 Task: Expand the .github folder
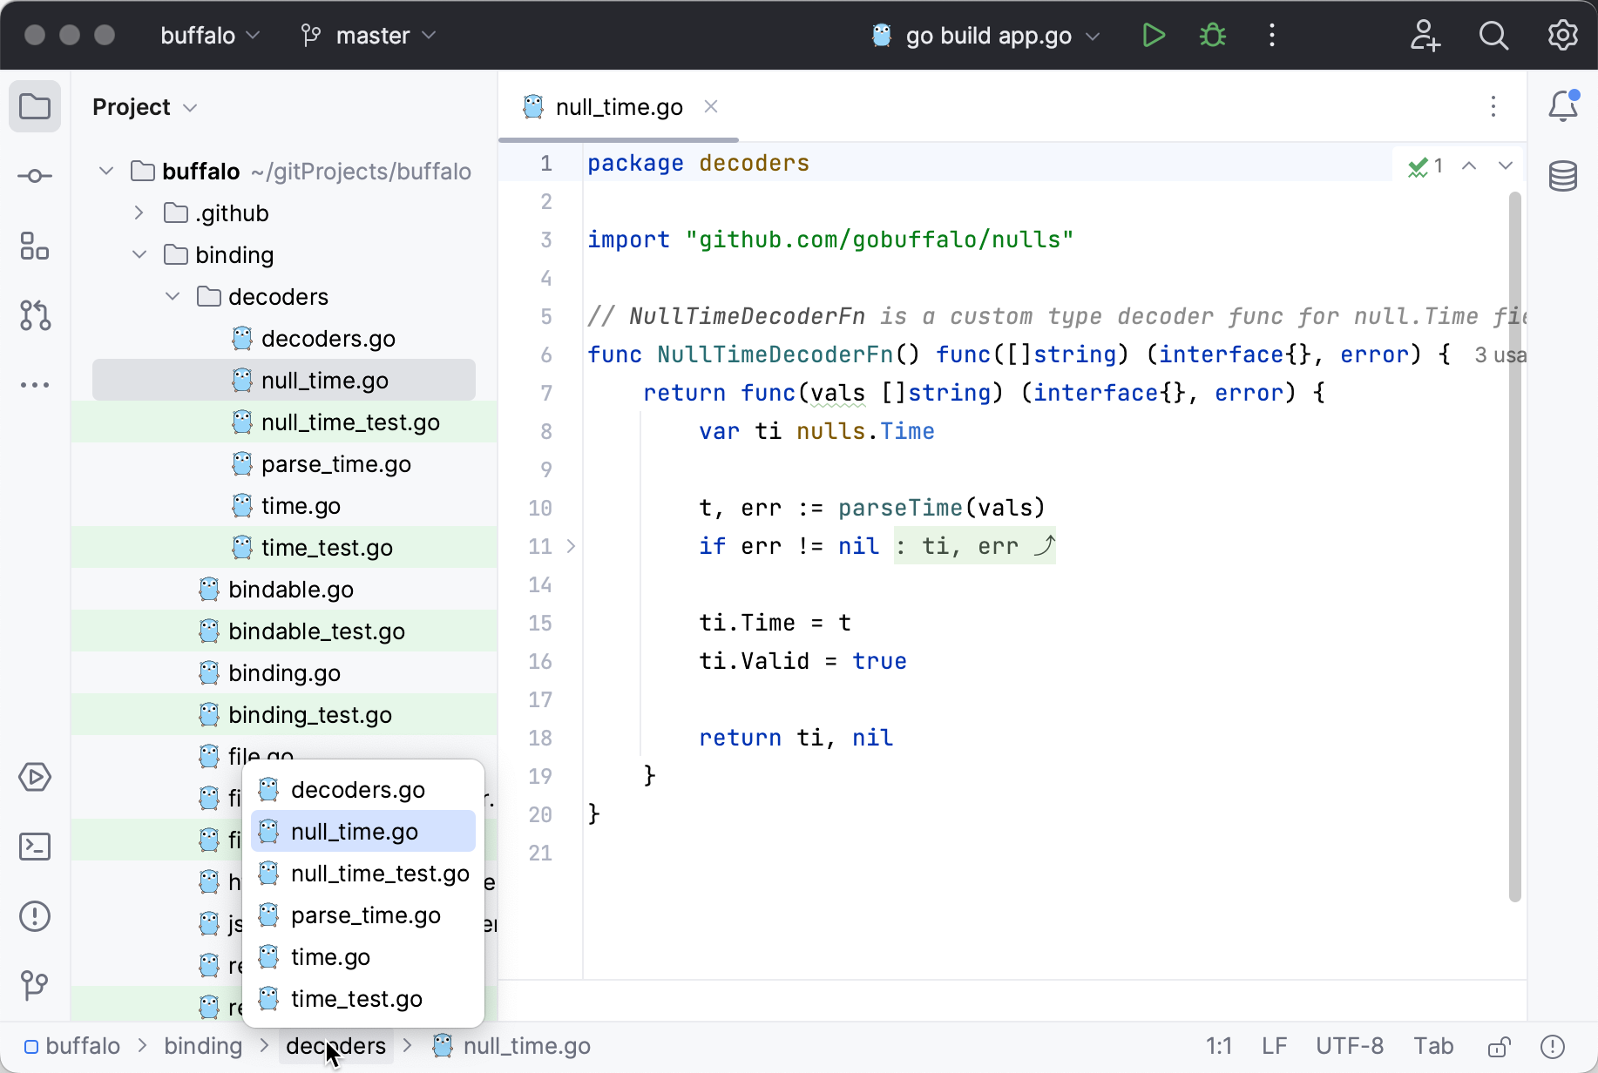[139, 213]
